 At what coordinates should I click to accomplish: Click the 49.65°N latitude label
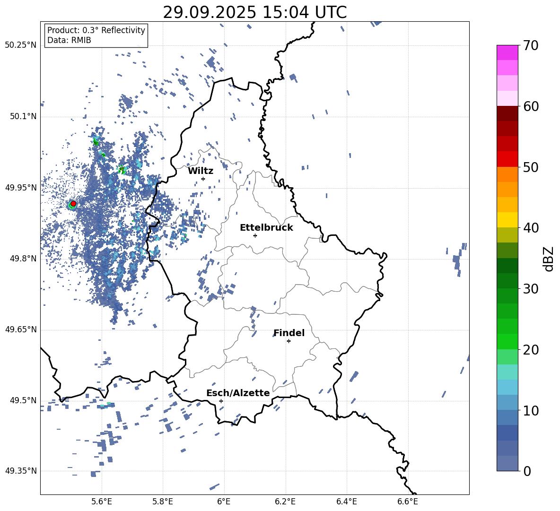tap(21, 329)
